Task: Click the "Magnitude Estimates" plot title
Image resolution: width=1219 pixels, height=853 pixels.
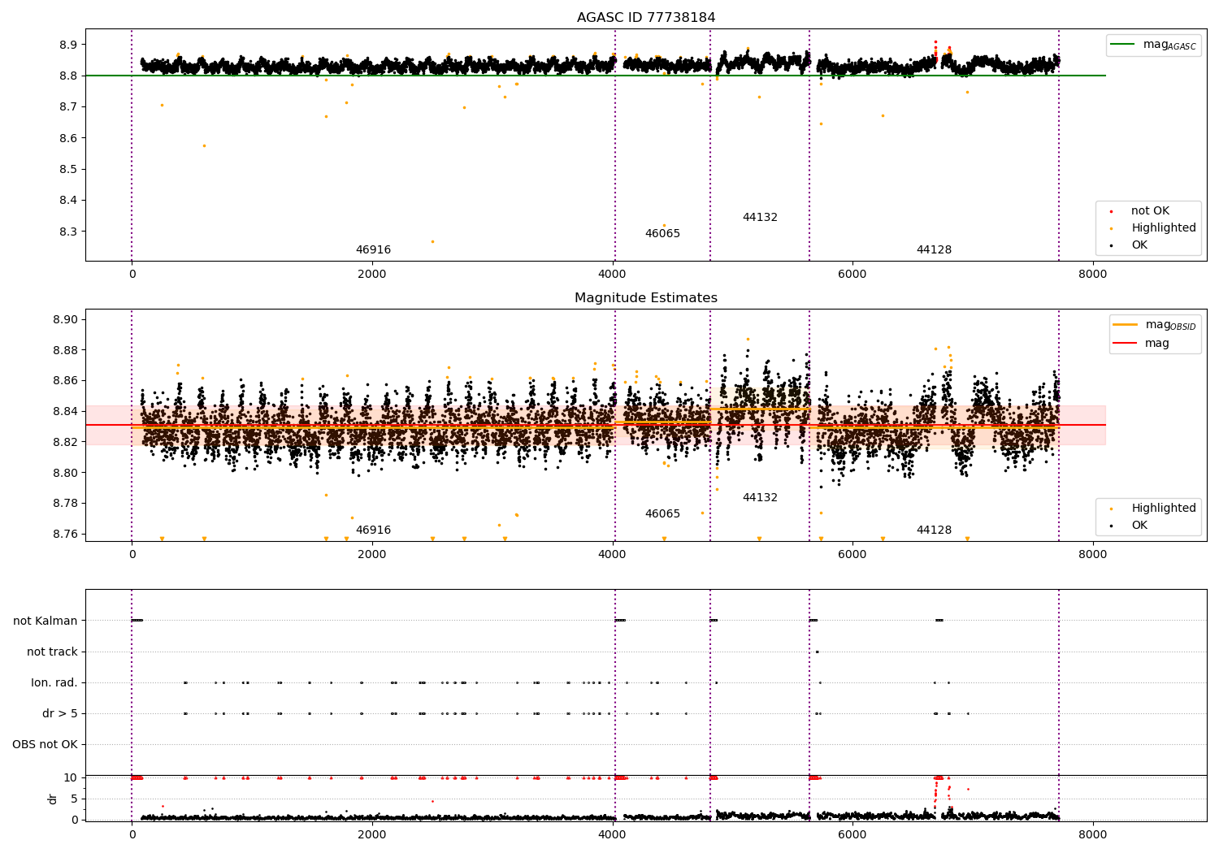Action: tap(646, 298)
